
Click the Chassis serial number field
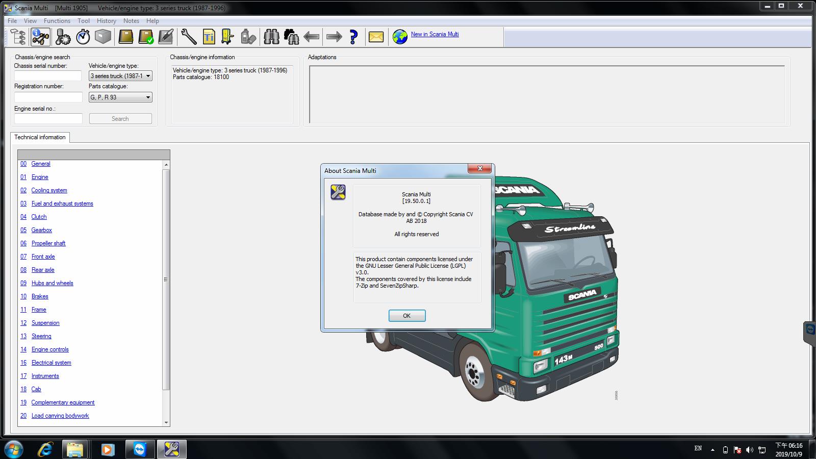(x=48, y=76)
